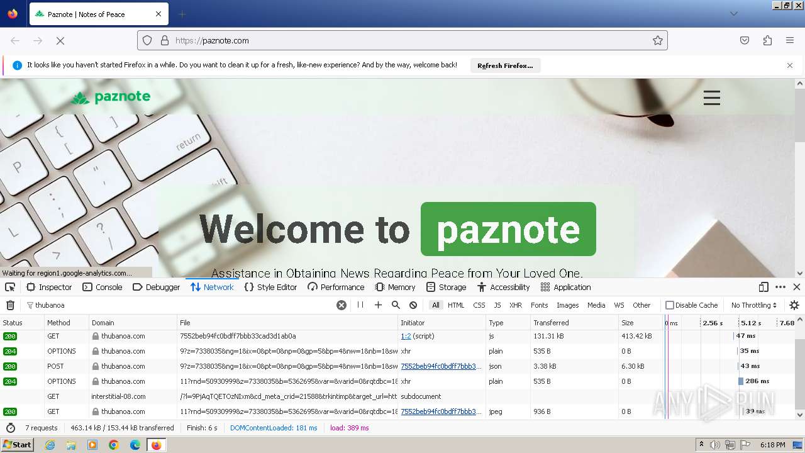The image size is (805, 453).
Task: Open the tracking protection shield icon
Action: [x=147, y=40]
